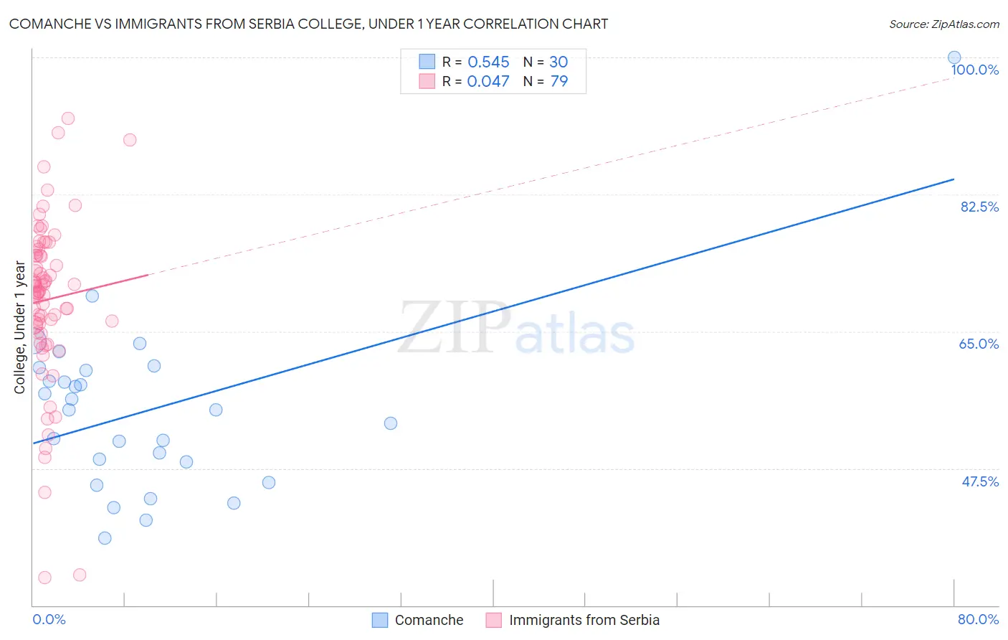
Task: Select the Comanche legend label
Action: click(x=429, y=620)
